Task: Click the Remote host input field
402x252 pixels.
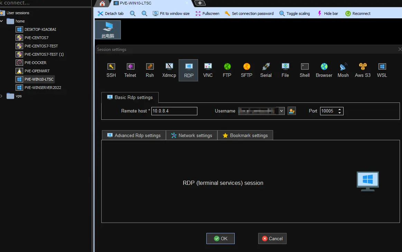Action: (174, 111)
